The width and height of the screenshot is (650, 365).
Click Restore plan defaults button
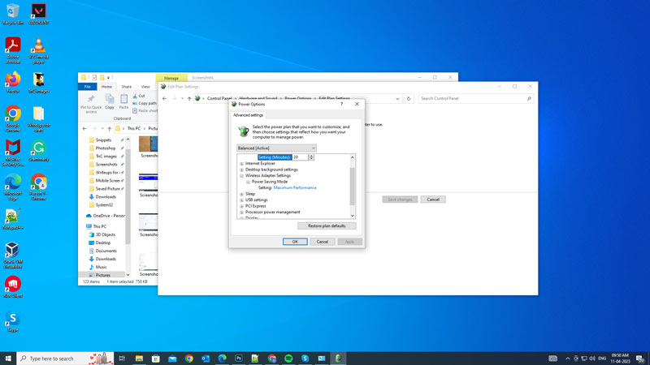point(327,226)
